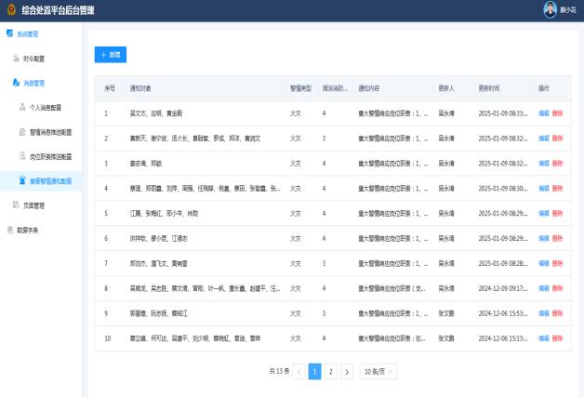The width and height of the screenshot is (584, 397).
Task: Click the 页面管理 sidebar icon
Action: click(16, 205)
